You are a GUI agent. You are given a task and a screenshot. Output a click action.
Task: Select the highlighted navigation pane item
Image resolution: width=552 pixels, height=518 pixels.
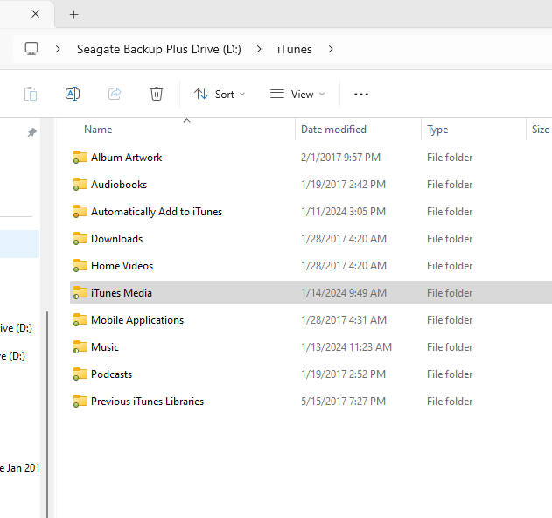[x=19, y=244]
